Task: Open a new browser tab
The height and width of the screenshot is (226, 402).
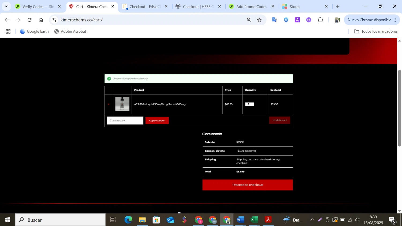Action: [338, 6]
